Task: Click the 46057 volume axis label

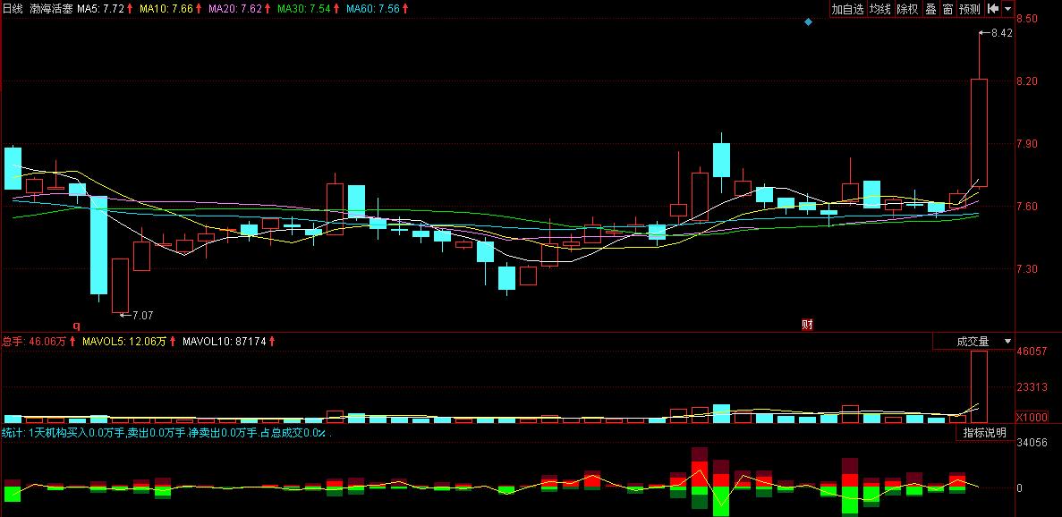Action: (x=1032, y=351)
